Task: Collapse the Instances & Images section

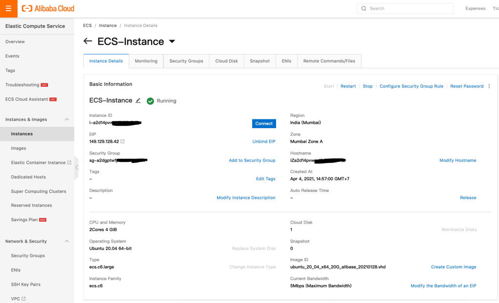Action: (67, 119)
